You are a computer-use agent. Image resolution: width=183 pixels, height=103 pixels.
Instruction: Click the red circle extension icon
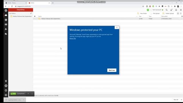(x=150, y=6)
